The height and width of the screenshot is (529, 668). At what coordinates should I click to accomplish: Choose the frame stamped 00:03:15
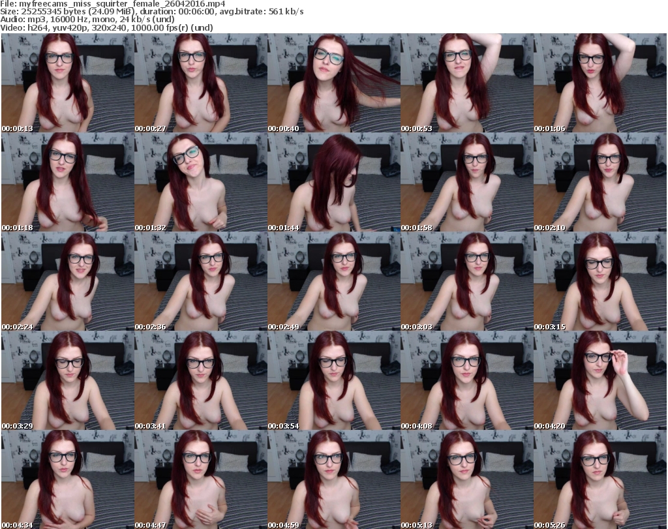pos(600,282)
